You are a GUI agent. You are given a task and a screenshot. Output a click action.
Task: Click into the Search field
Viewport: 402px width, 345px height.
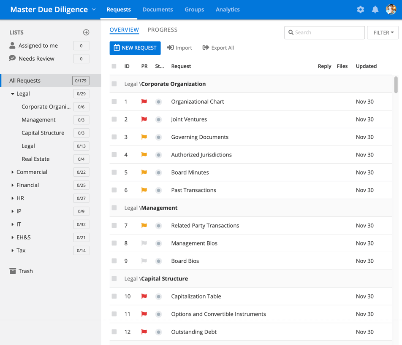pos(324,32)
